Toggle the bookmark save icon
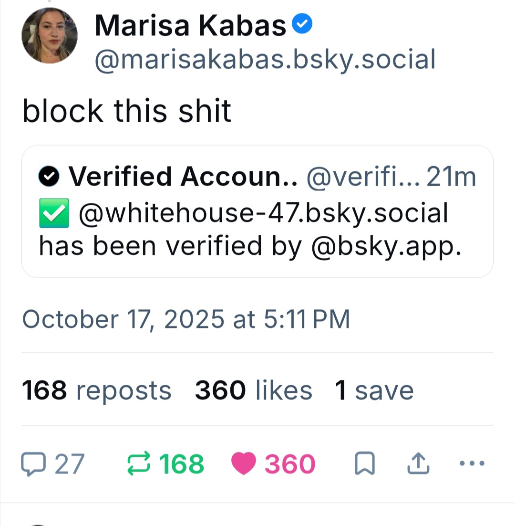The image size is (515, 526). pyautogui.click(x=365, y=464)
